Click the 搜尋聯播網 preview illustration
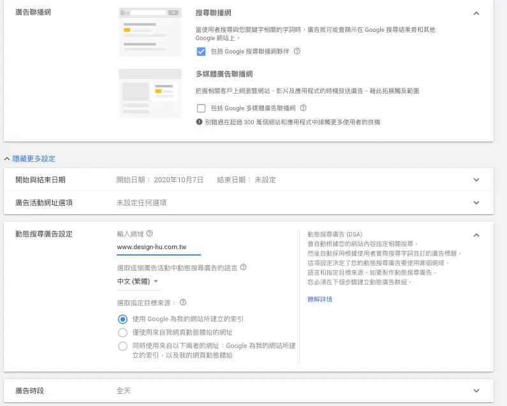Viewport: 507px width, 406px height. [150, 33]
